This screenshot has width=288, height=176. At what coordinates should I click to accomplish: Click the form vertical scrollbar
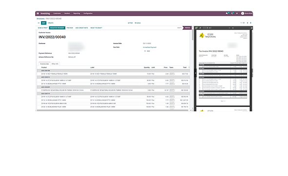[x=193, y=35]
